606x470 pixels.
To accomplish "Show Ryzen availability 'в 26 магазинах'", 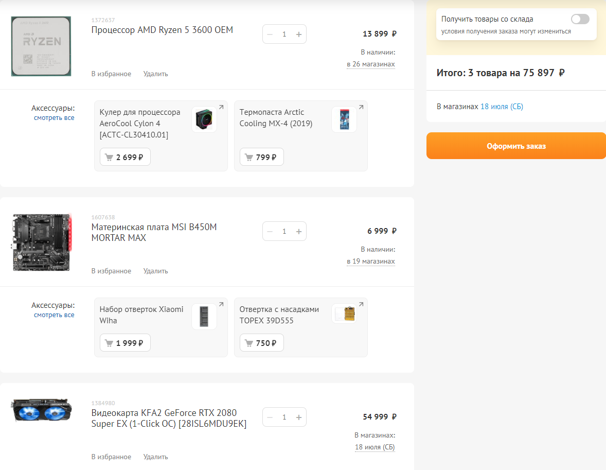I will click(370, 64).
